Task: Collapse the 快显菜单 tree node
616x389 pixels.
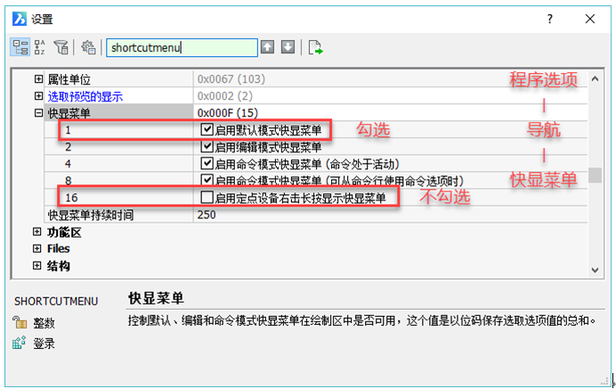Action: pyautogui.click(x=37, y=113)
